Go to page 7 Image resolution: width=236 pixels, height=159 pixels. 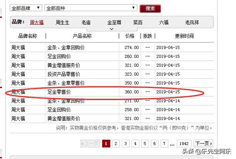click(x=164, y=144)
